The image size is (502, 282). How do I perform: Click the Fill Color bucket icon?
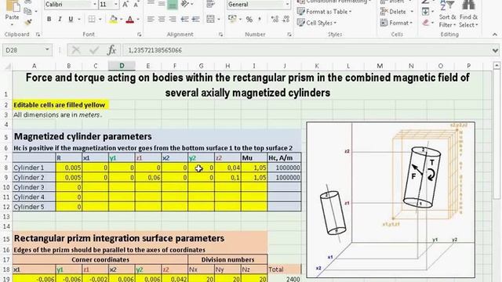(x=113, y=19)
